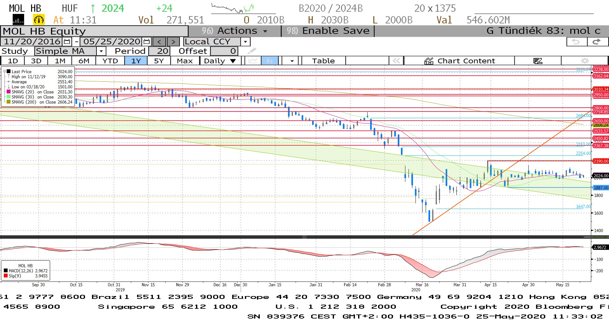Click the end date 05/25/2020 field

(112, 41)
